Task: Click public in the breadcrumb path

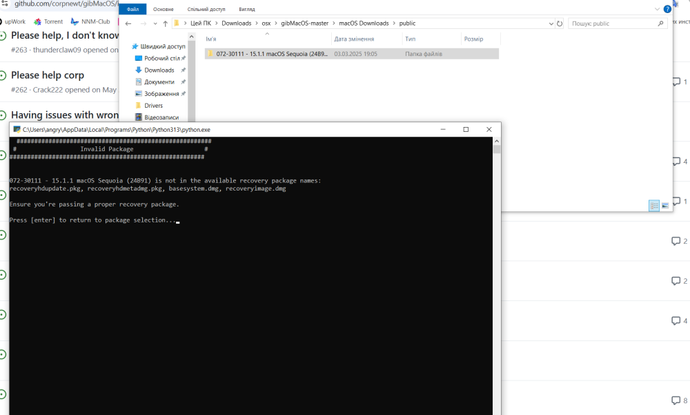Action: (407, 23)
